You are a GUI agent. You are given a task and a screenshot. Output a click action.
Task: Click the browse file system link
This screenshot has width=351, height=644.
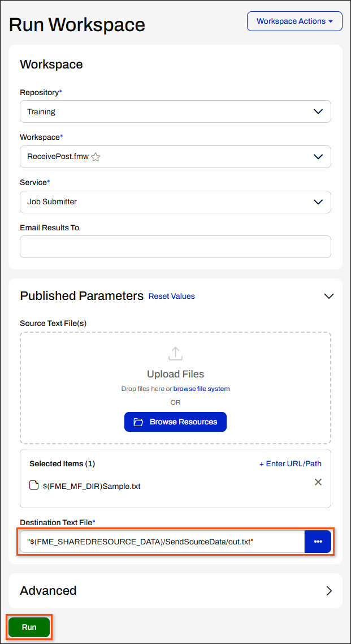tap(201, 389)
